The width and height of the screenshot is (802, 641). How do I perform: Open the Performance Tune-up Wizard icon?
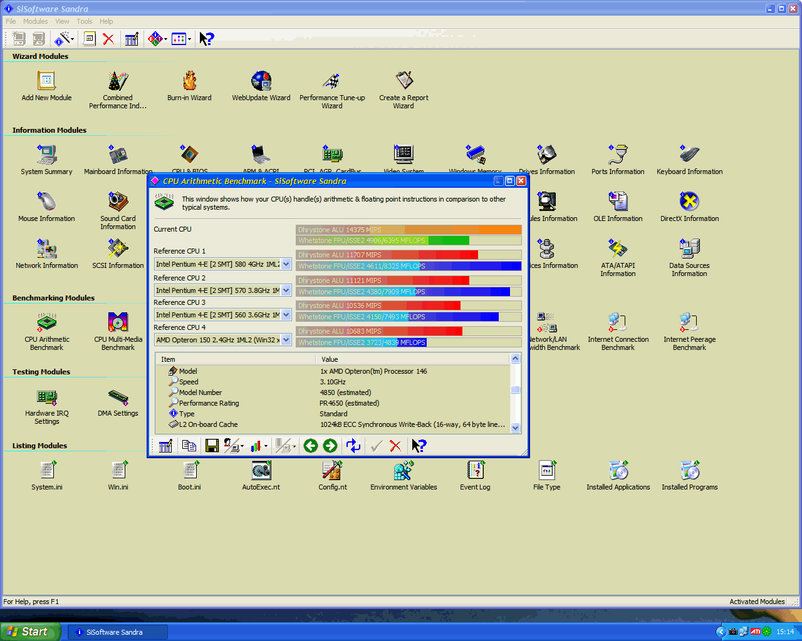pos(332,81)
